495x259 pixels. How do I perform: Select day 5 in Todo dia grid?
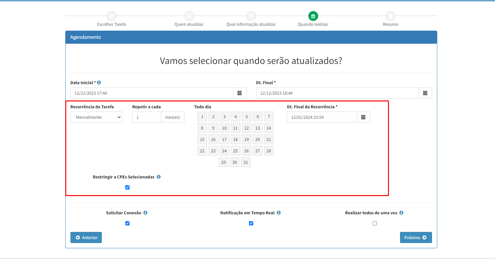[247, 116]
